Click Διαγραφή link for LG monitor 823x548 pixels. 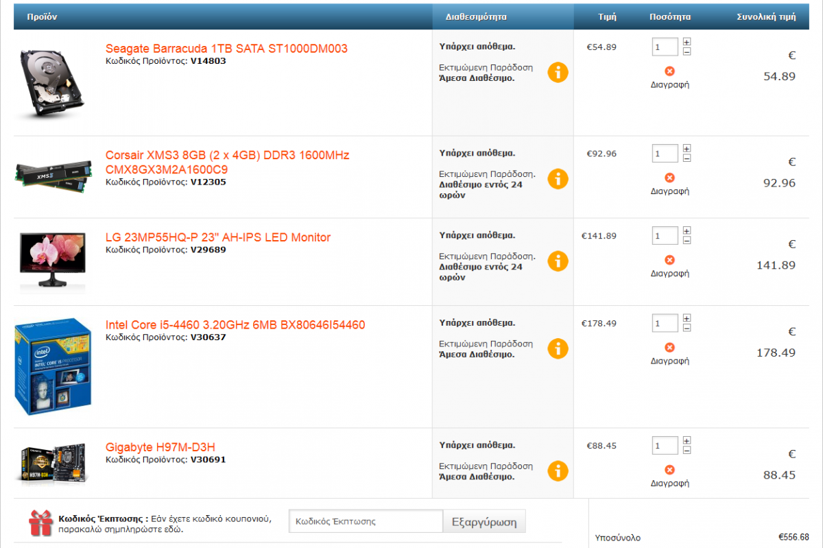670,274
